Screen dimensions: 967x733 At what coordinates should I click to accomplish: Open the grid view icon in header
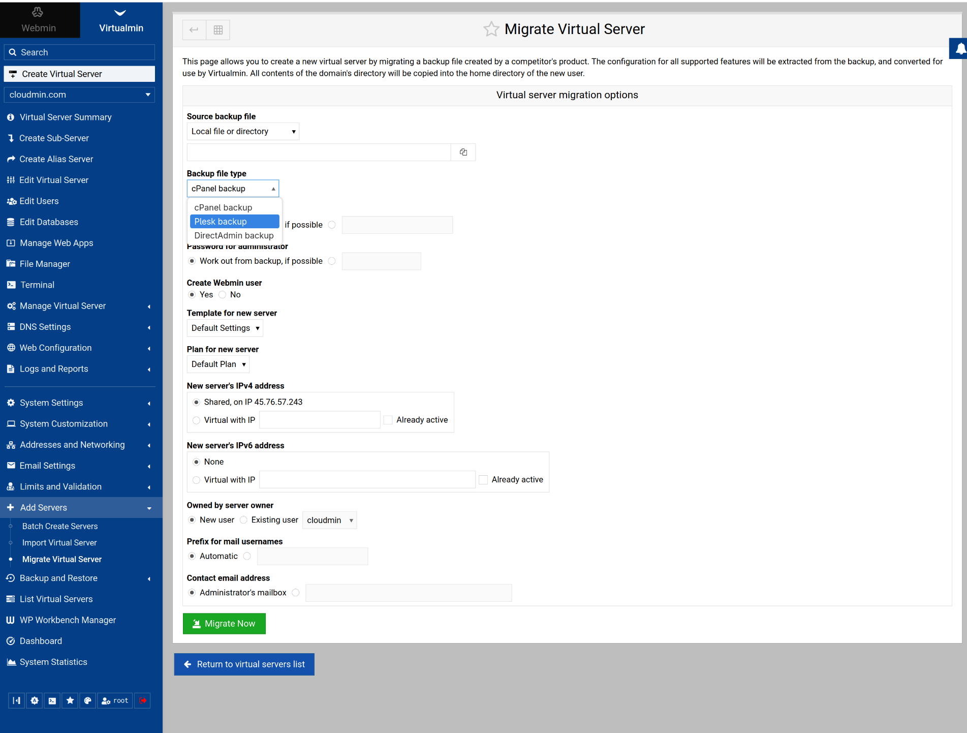(218, 30)
